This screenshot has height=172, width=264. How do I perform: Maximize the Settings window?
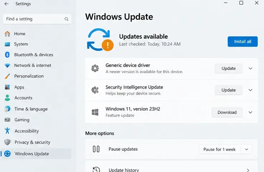point(241,3)
